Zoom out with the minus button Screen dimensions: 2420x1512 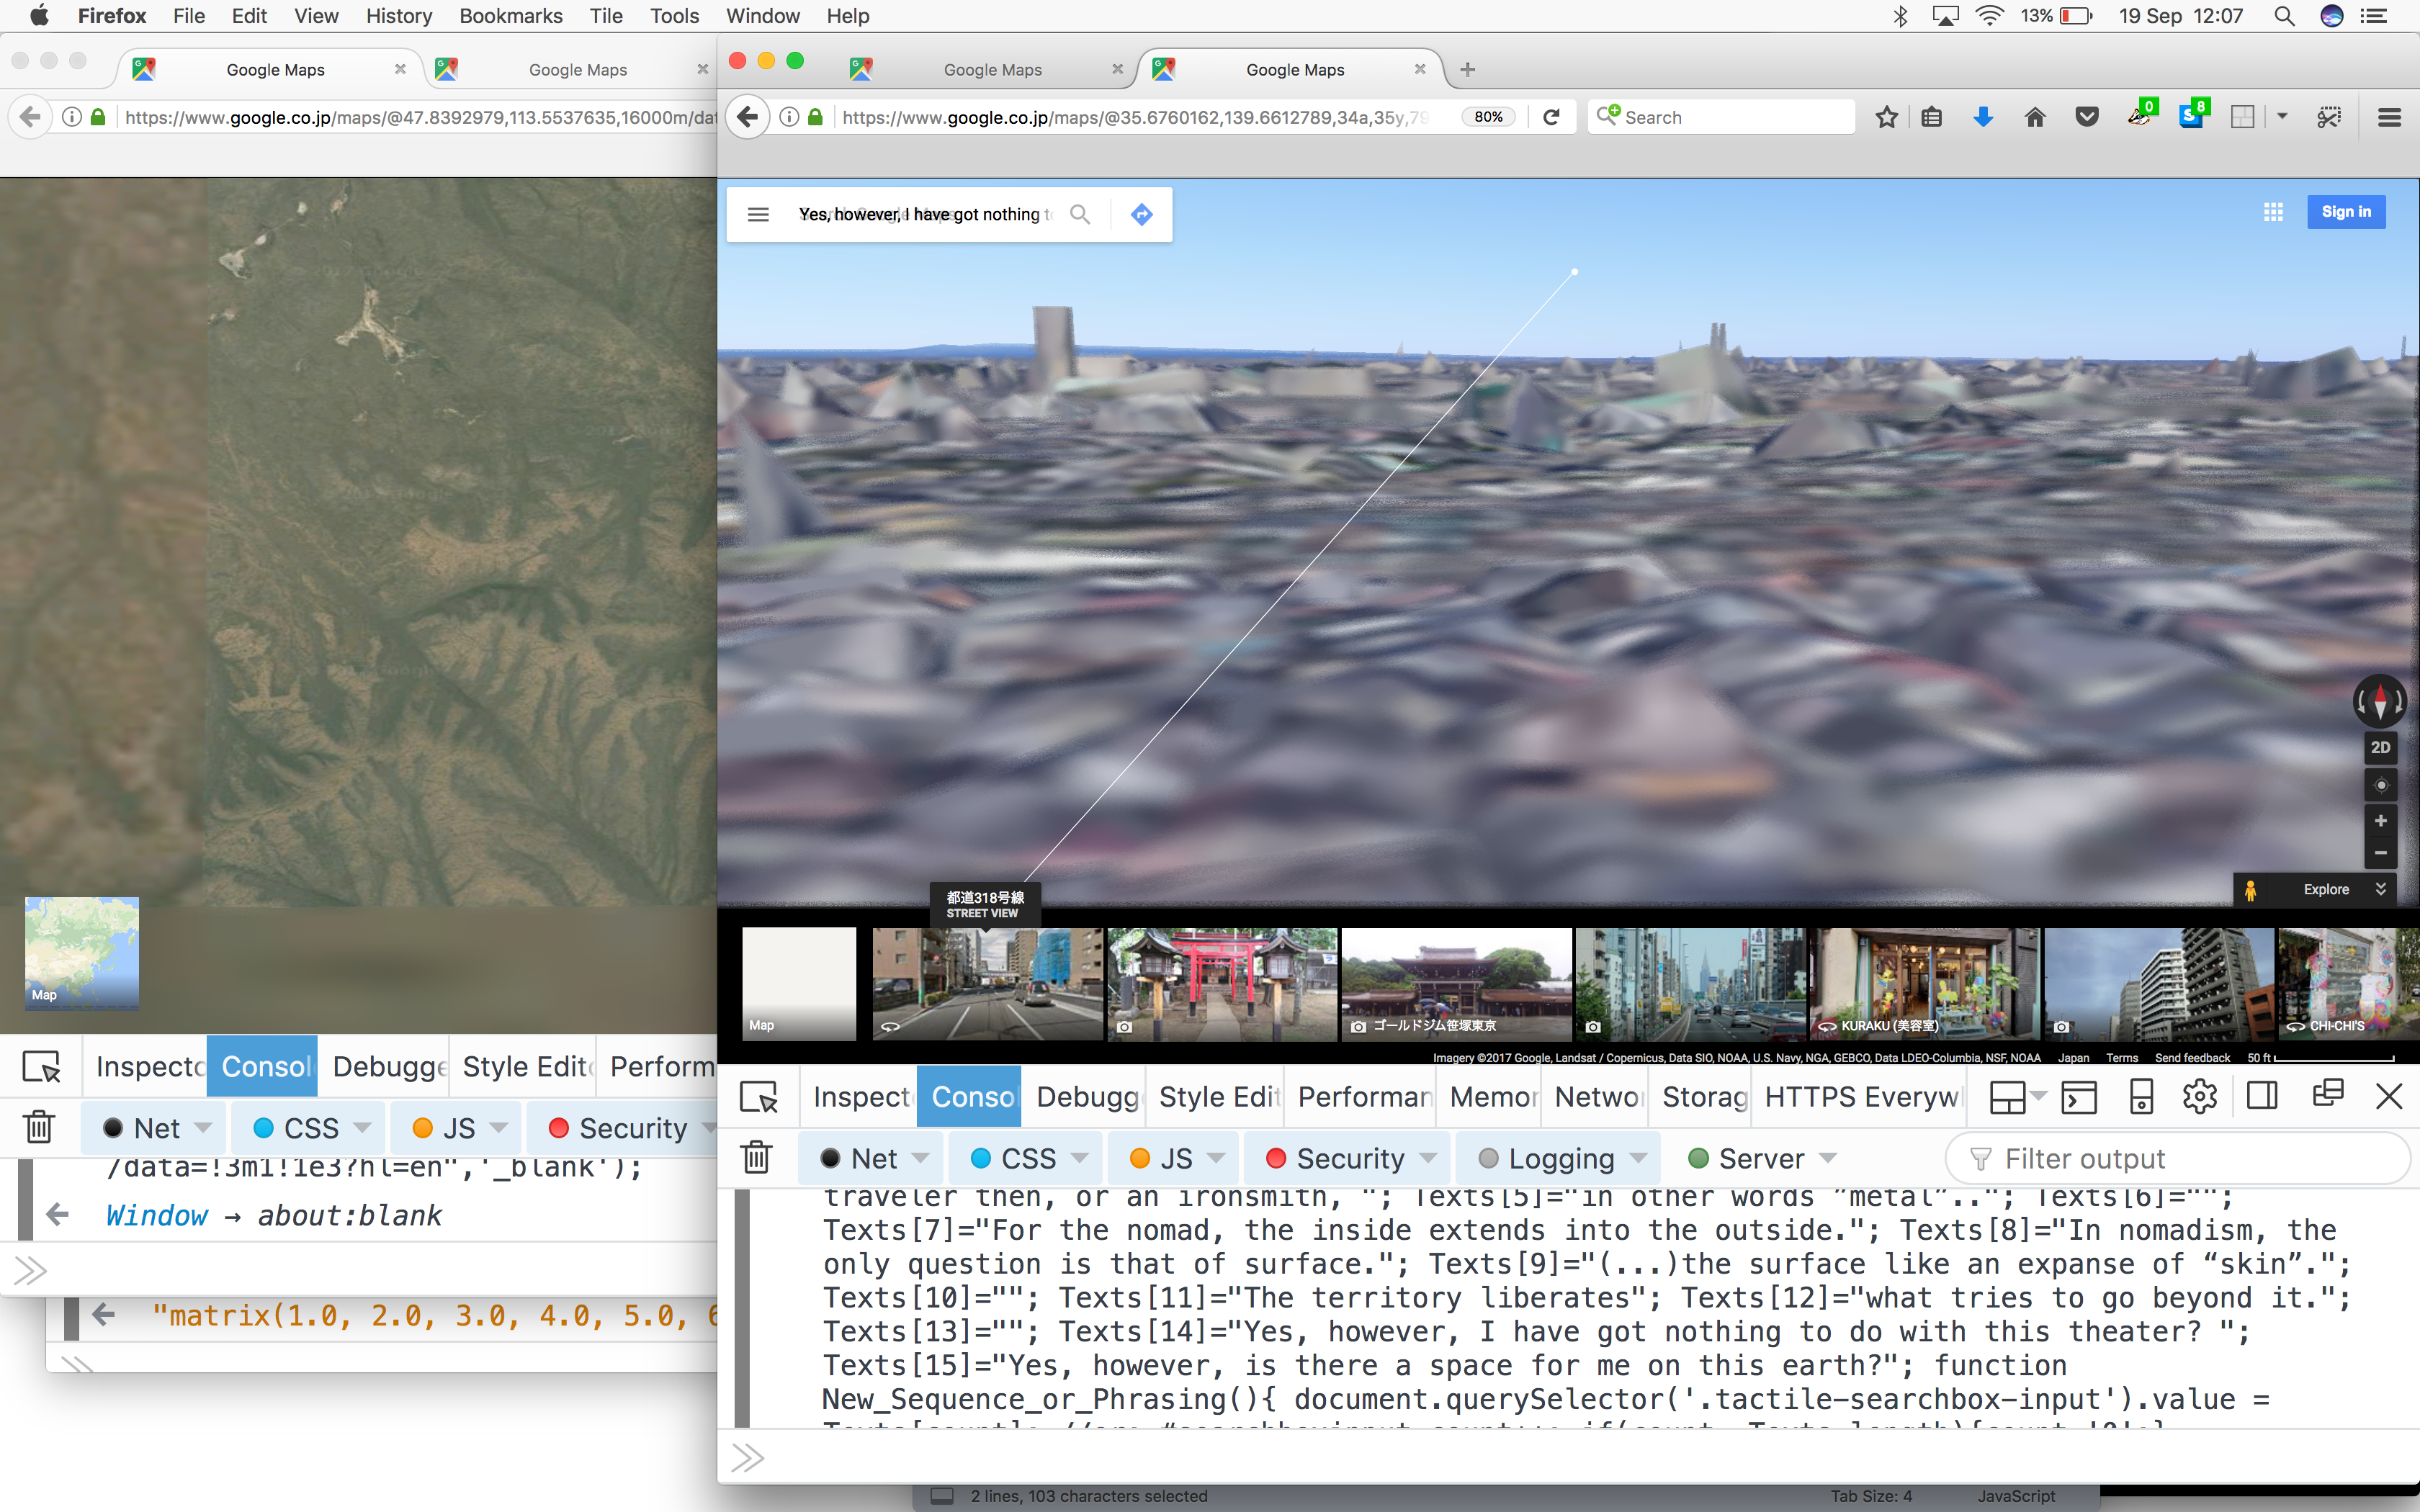2380,853
